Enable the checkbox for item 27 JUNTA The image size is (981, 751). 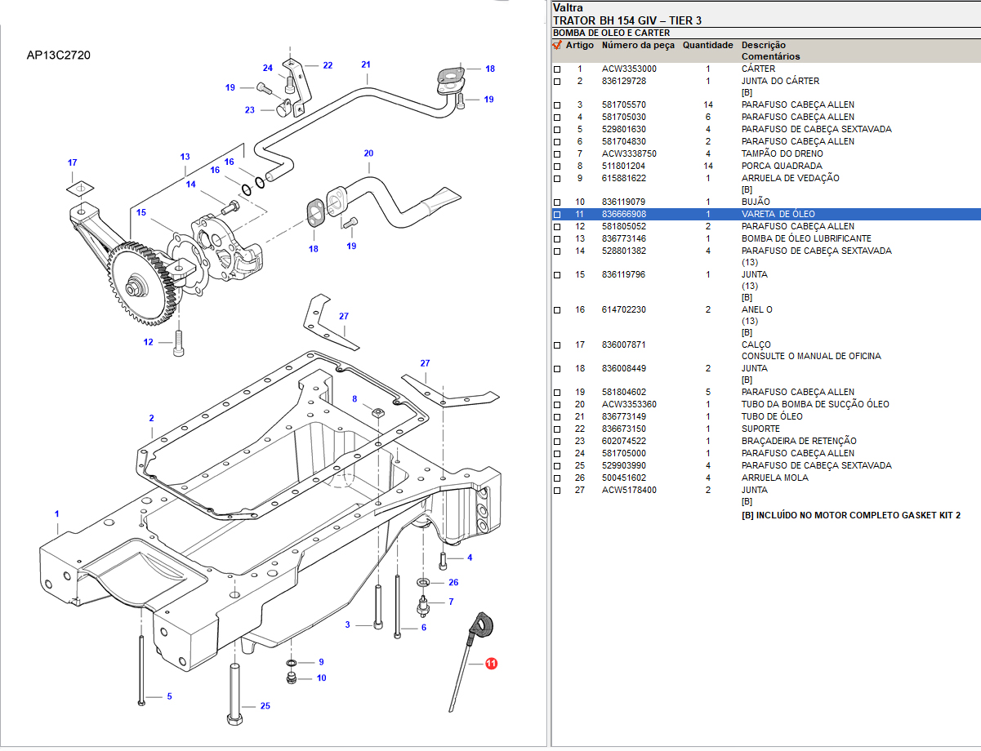(557, 491)
